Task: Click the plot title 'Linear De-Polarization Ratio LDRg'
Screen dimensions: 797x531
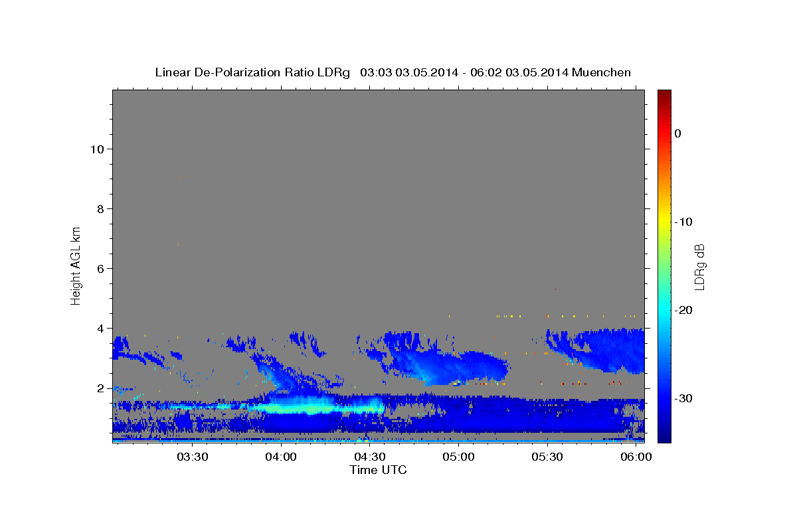Action: pyautogui.click(x=252, y=72)
